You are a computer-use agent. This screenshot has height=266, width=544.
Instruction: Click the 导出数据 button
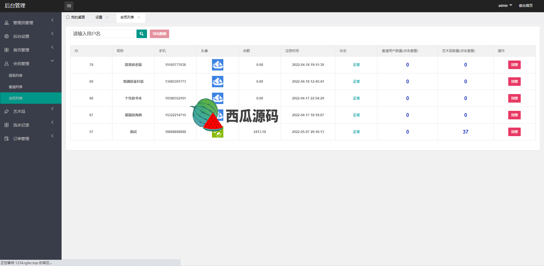click(159, 34)
